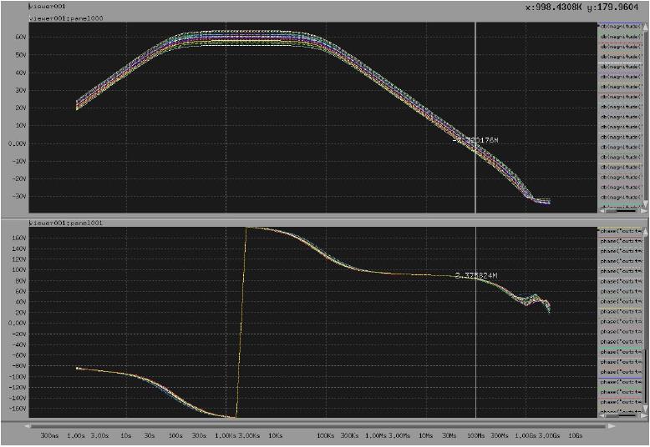Select the topmost db(magnitude legend entry
This screenshot has width=650, height=447.
620,27
